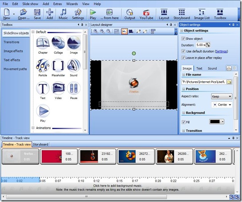Select the Image object icon
242x202 pixels.
(x=74, y=43)
